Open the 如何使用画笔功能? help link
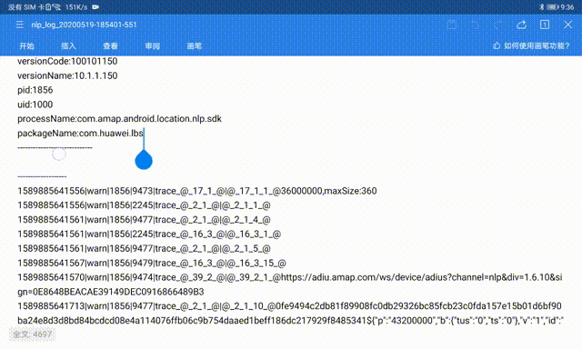Image resolution: width=582 pixels, height=349 pixels. [x=537, y=45]
